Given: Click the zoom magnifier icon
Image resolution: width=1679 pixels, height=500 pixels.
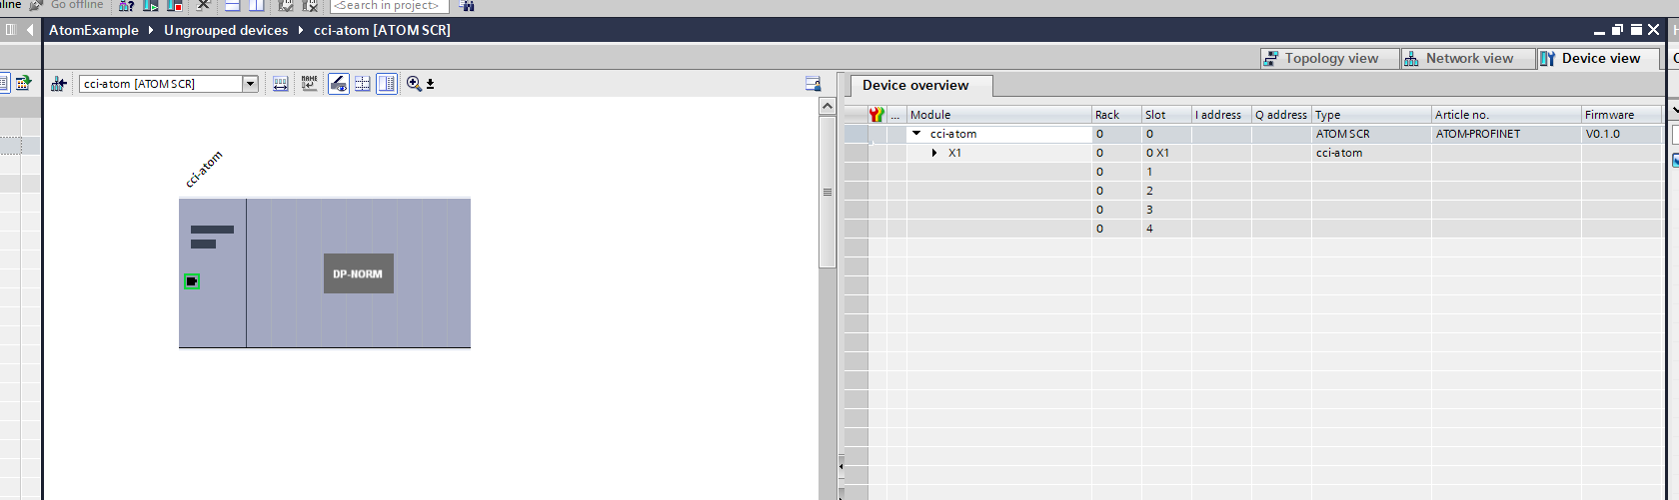Looking at the screenshot, I should click(x=414, y=84).
